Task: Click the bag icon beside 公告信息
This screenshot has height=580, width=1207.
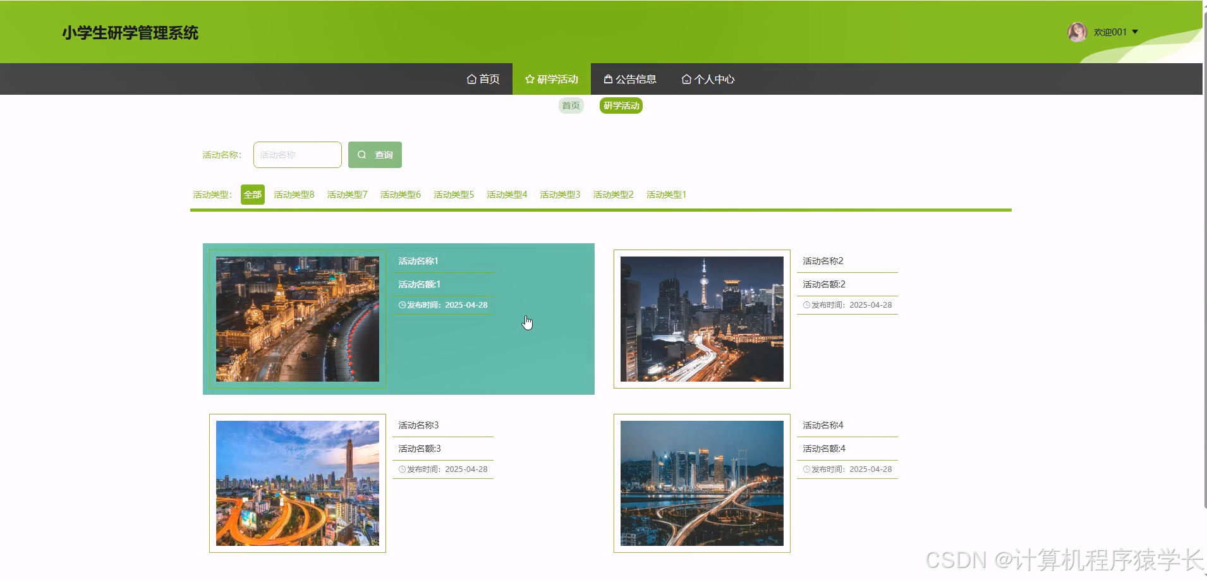Action: (608, 79)
